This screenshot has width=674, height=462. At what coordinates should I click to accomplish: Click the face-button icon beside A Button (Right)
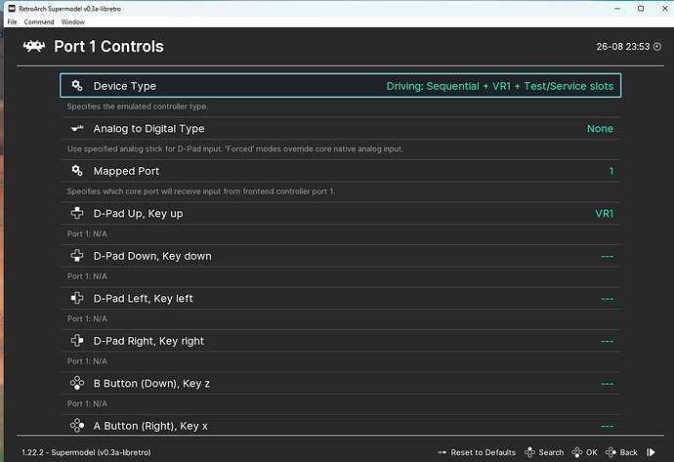[x=77, y=426]
